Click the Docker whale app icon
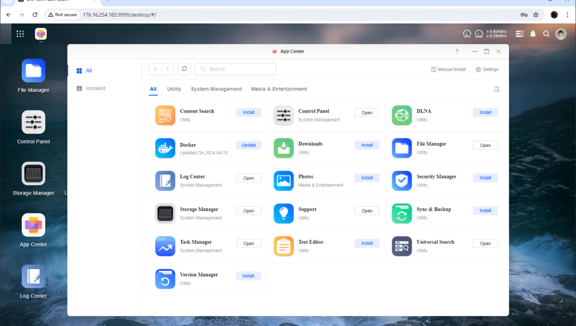576x326 pixels. tap(165, 148)
